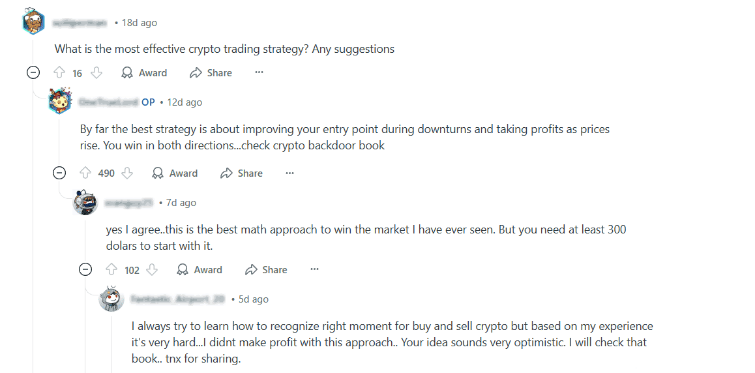The width and height of the screenshot is (755, 373).
Task: Upvote the comment with 102 votes
Action: [111, 269]
